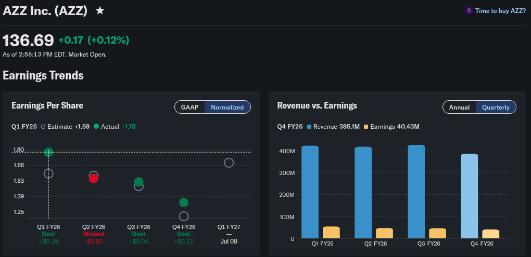
Task: Click Q3 FY26 estimate EPS circle
Action: point(139,186)
